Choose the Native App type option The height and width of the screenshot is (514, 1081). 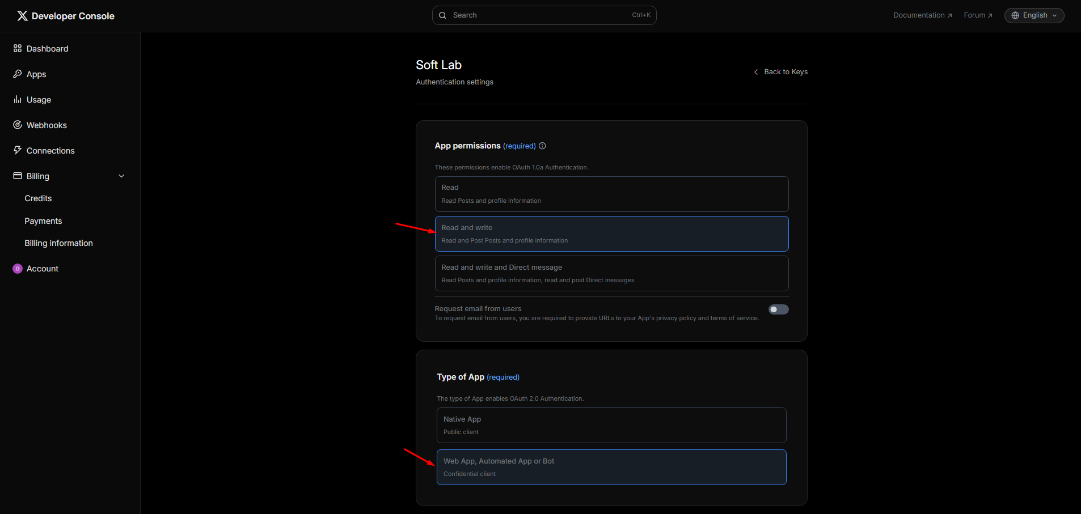tap(611, 425)
